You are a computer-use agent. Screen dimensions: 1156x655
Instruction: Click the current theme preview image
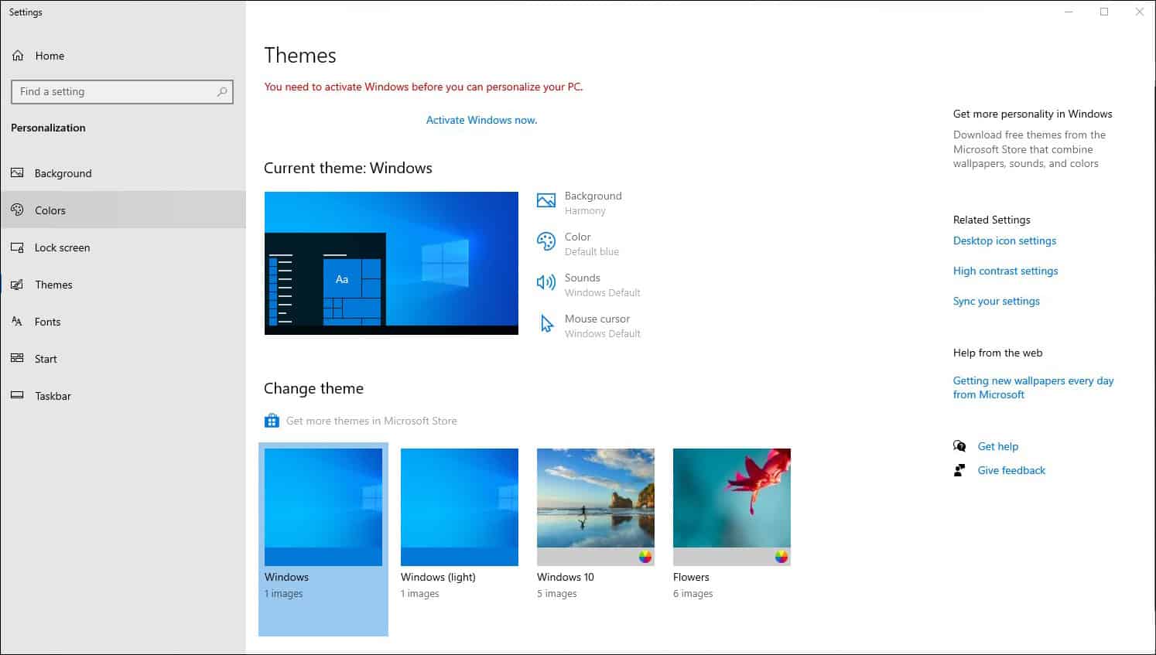[392, 263]
